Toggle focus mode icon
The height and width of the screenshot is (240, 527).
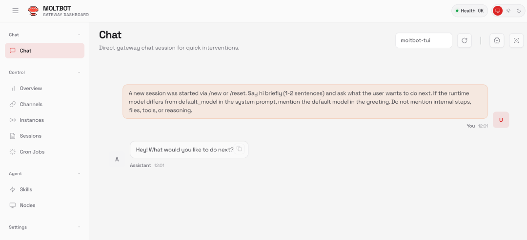(516, 41)
